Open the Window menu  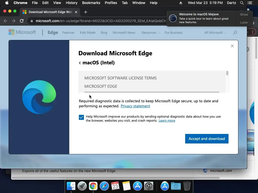tap(139, 3)
